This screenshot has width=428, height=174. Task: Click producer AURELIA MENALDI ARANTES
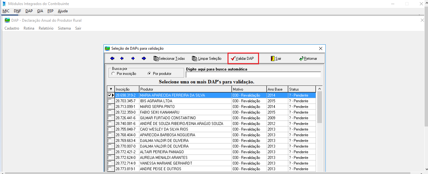click(x=185, y=158)
